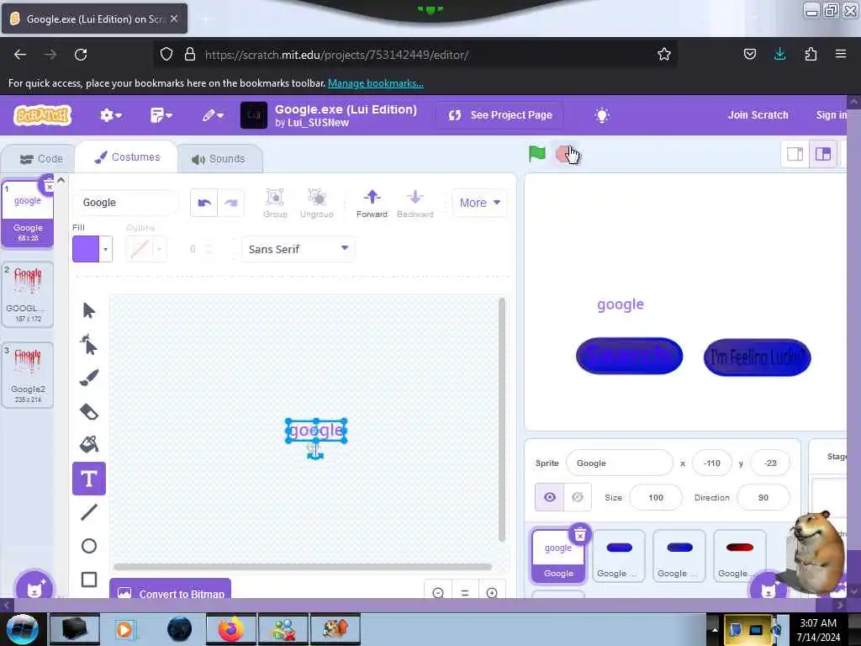Select costume 3 Google2 thumbnail
Image resolution: width=861 pixels, height=646 pixels.
point(28,375)
